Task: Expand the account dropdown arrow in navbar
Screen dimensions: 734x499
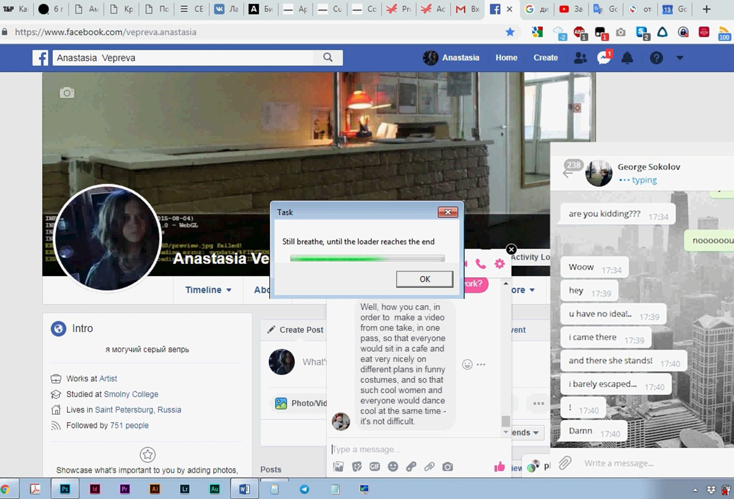Action: tap(680, 58)
